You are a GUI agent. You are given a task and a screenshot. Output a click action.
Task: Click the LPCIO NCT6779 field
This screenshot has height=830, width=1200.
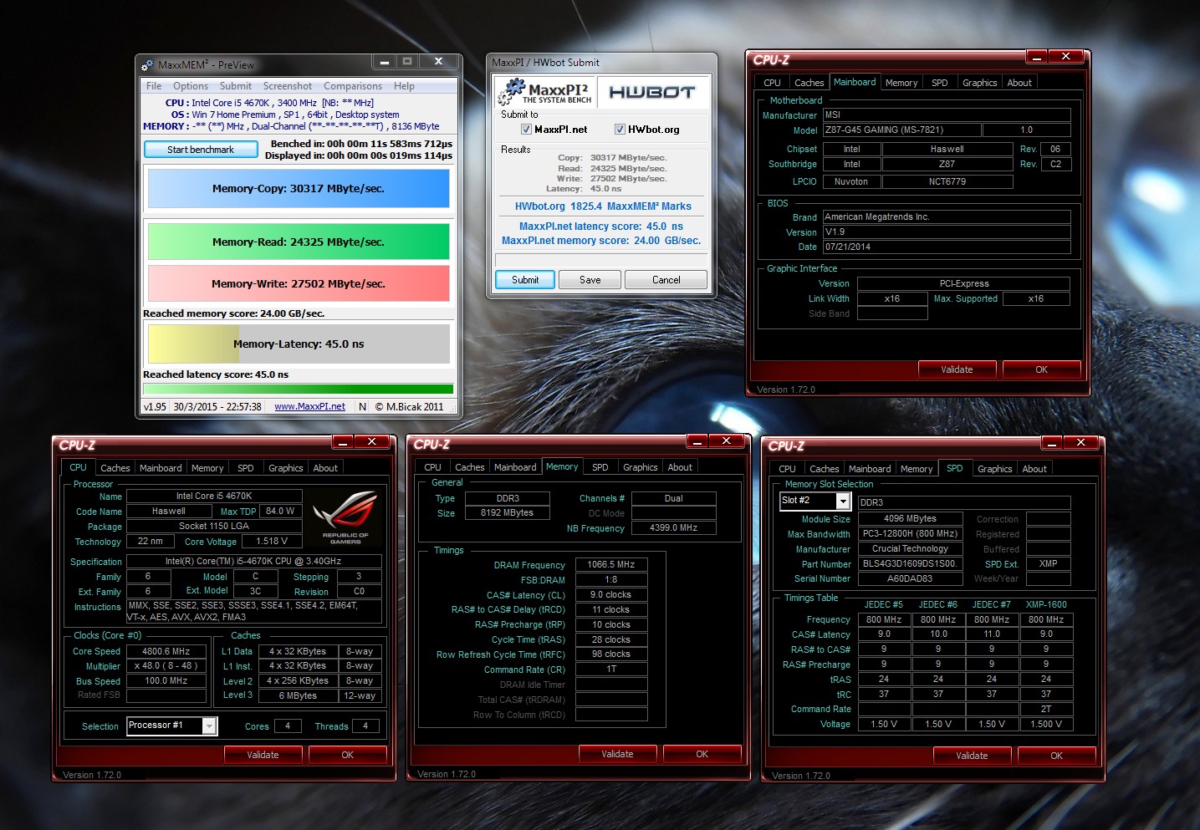pos(947,182)
